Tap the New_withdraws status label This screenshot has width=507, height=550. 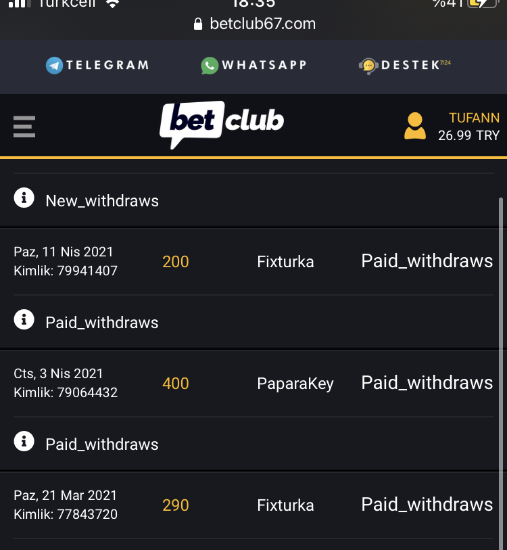point(102,201)
